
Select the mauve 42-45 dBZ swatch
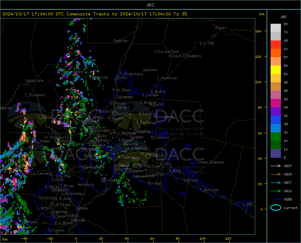[x=276, y=95]
